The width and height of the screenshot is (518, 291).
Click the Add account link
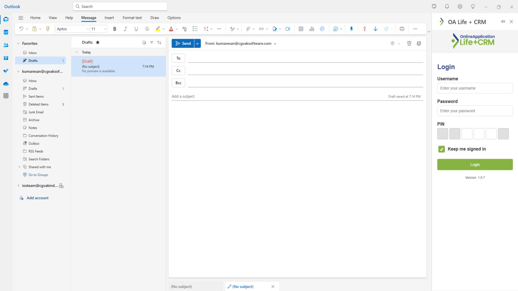pos(38,198)
